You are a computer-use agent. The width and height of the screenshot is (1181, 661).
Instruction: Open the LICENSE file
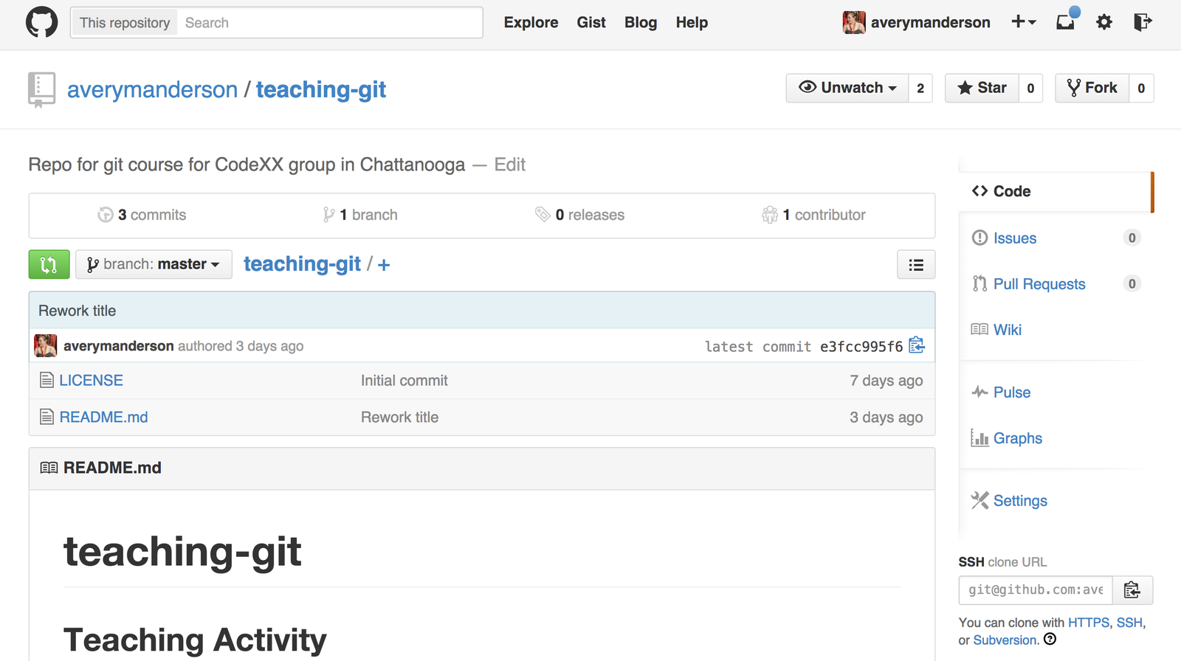(x=91, y=380)
